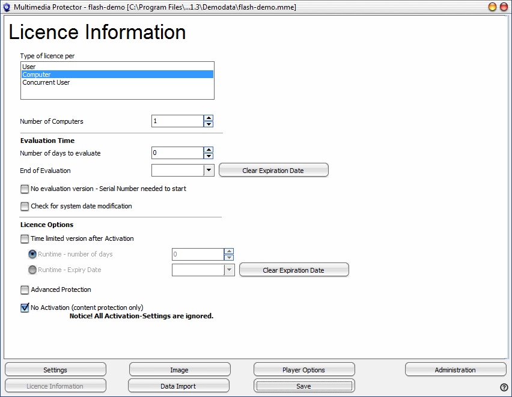Click the help question mark icon

(504, 387)
